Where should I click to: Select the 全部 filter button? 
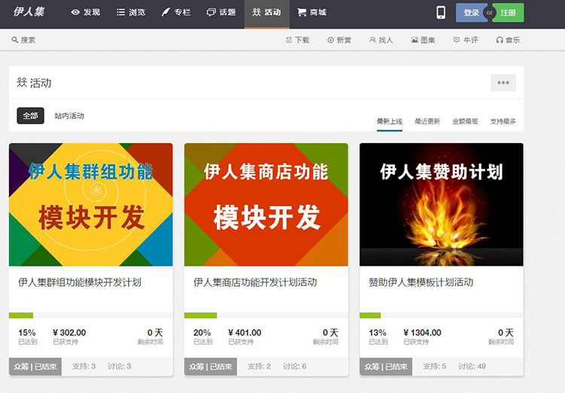point(30,116)
